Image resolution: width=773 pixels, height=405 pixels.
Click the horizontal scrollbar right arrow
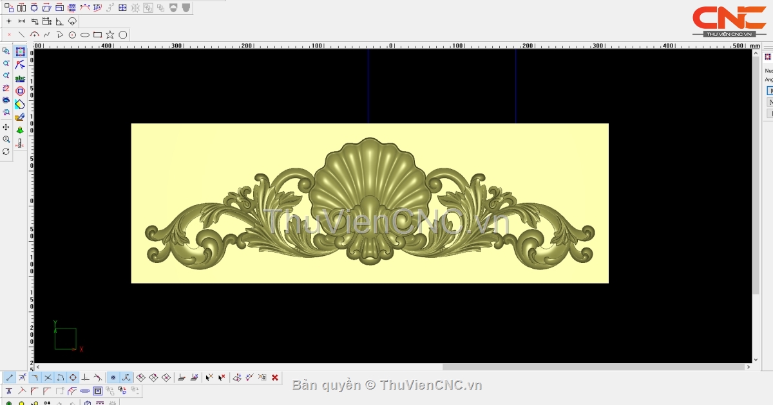(748, 367)
